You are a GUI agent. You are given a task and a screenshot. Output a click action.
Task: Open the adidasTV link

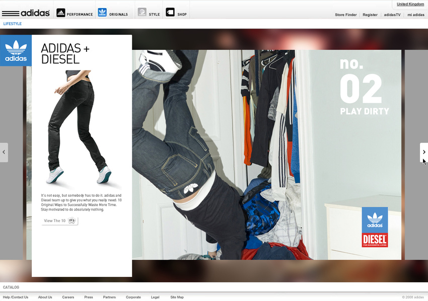[x=392, y=15]
